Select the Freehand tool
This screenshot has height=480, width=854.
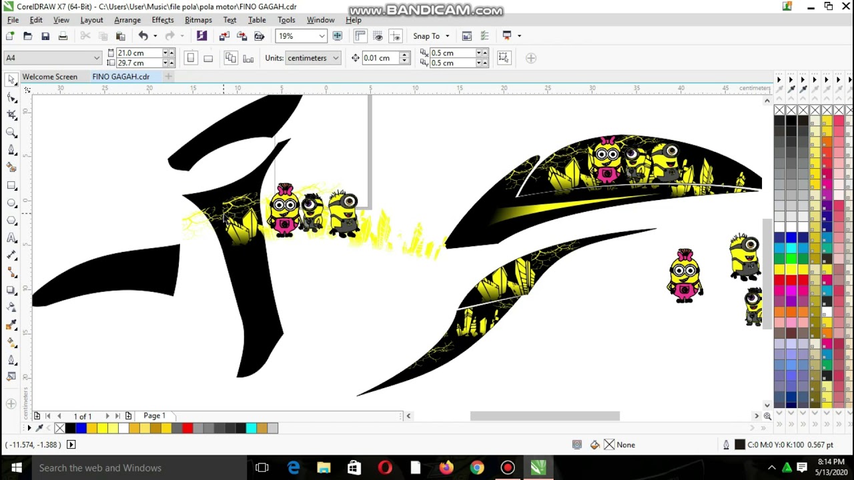tap(11, 150)
